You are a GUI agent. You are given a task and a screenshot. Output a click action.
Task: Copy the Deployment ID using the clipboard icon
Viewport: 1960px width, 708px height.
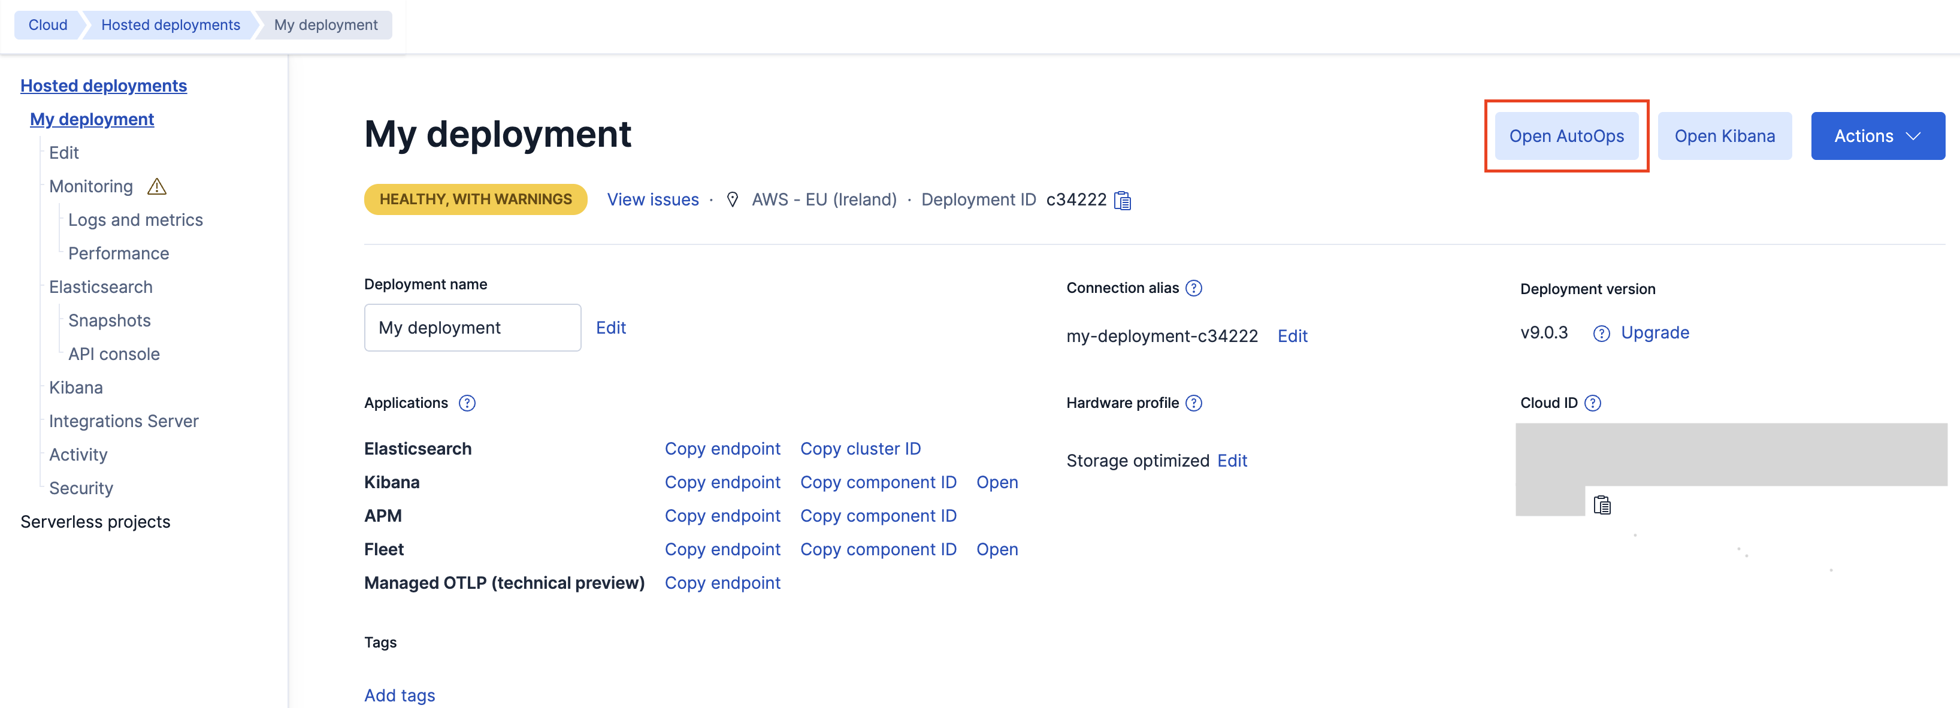[x=1123, y=200]
